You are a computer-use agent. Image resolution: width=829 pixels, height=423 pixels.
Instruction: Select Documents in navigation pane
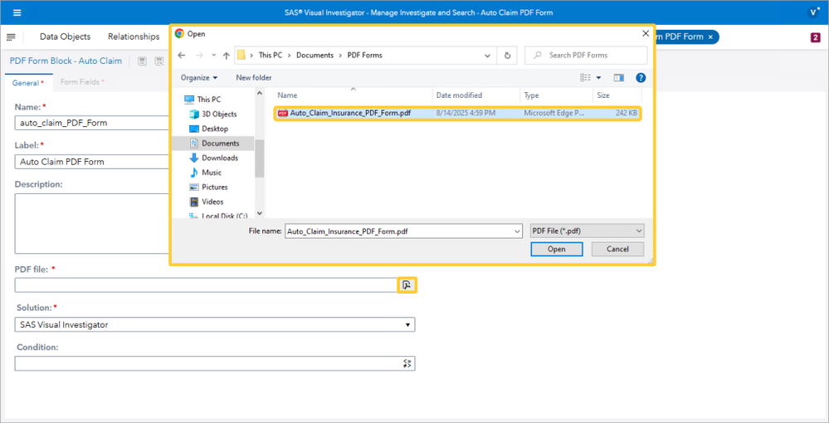[214, 143]
